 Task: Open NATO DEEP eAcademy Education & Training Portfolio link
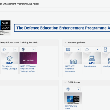(28, 69)
